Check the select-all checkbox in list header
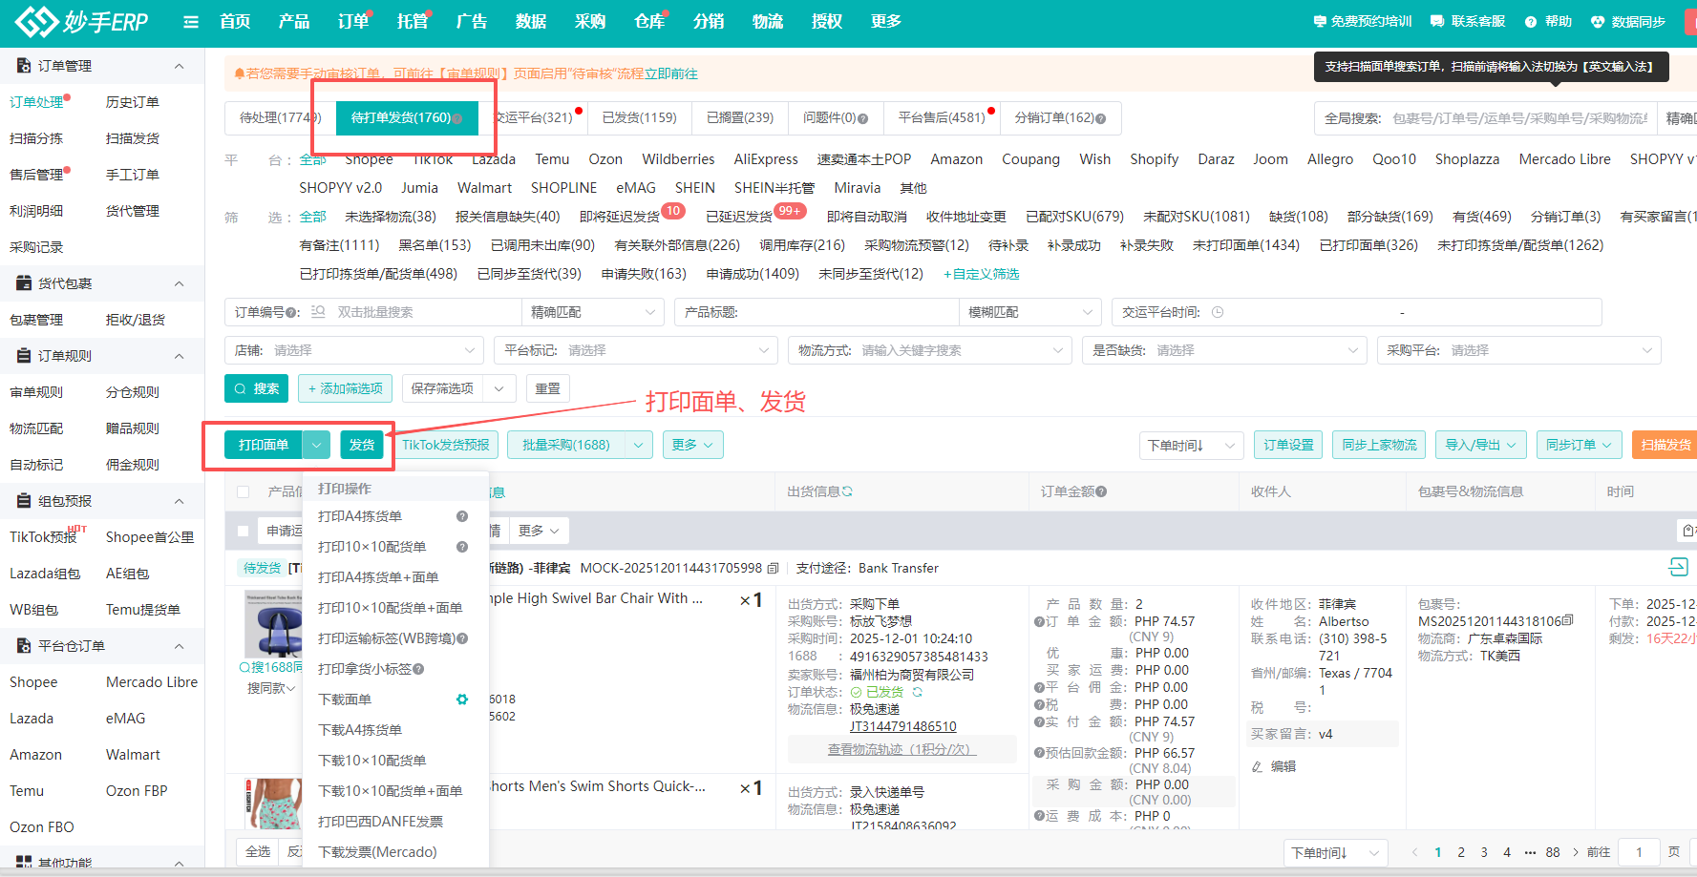This screenshot has height=877, width=1697. [242, 491]
